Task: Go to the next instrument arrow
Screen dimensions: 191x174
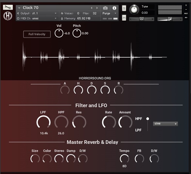Action: pos(97,8)
